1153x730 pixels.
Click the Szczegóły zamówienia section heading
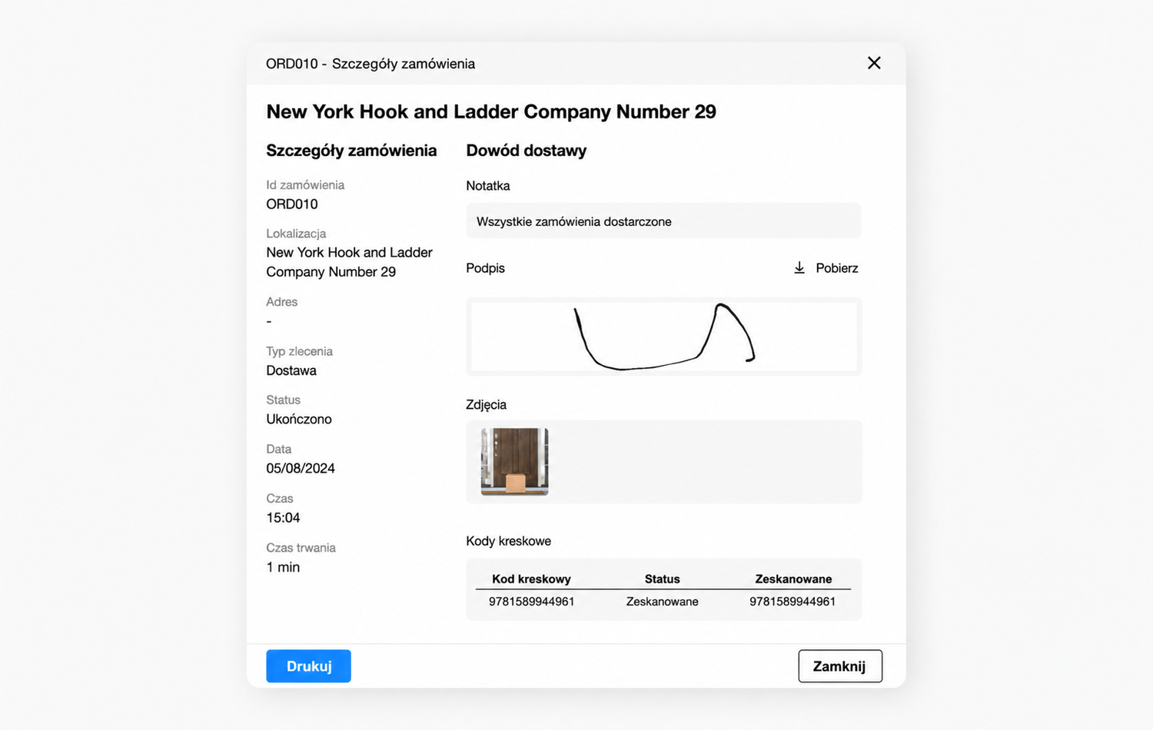(351, 151)
